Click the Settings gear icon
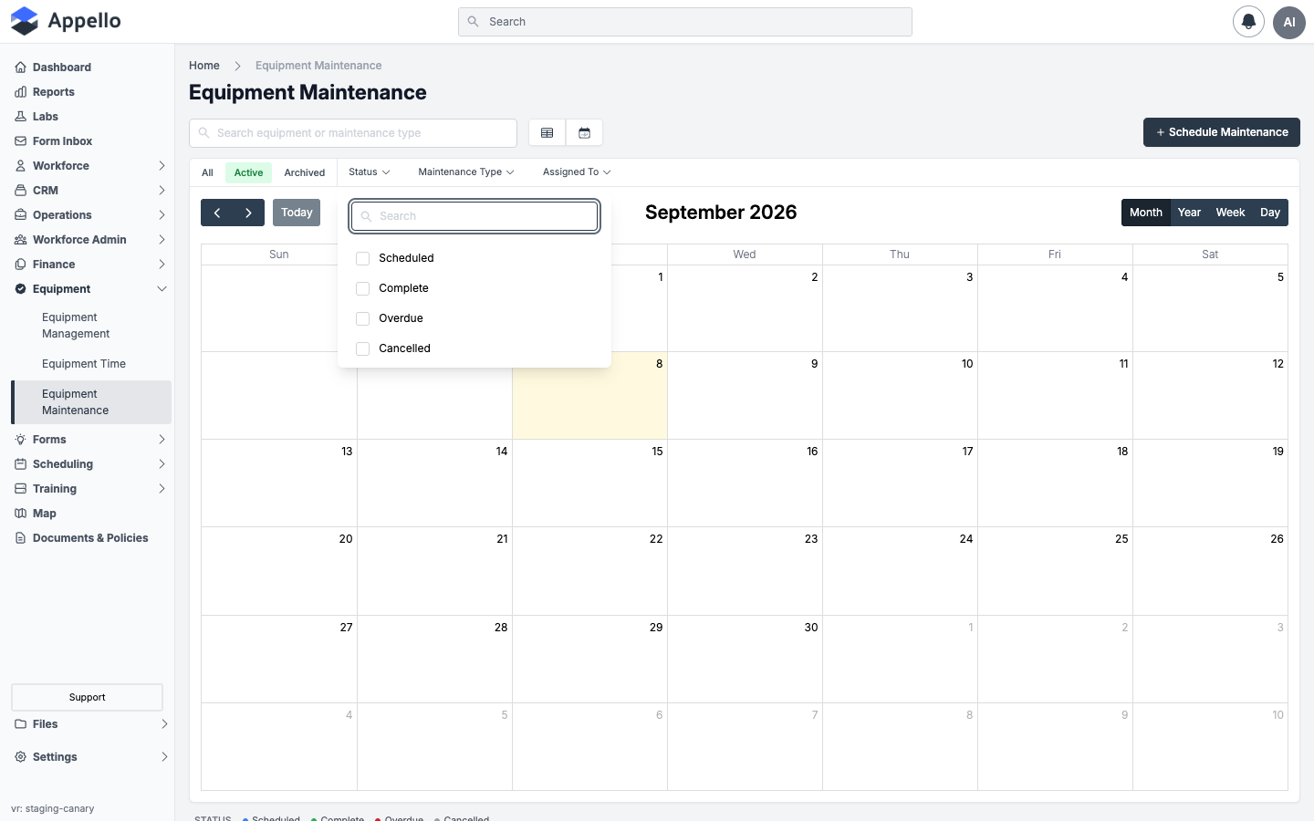The image size is (1314, 821). [x=20, y=757]
